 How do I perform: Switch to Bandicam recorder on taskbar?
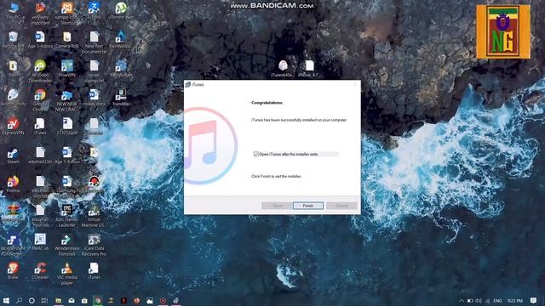coord(163,300)
